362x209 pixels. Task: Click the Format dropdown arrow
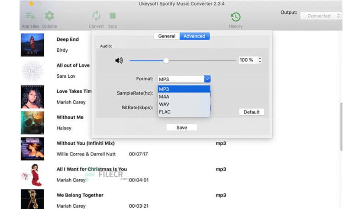pos(207,79)
